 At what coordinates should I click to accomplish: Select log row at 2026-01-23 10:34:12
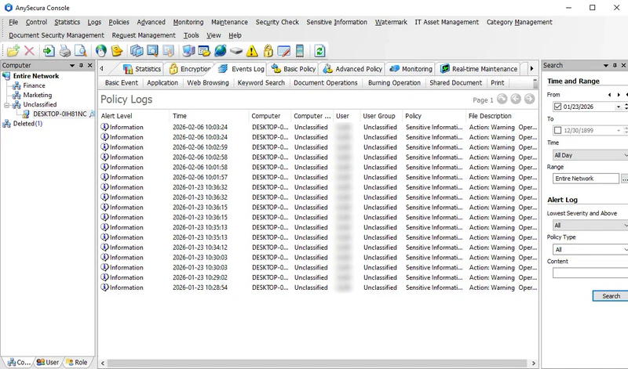click(x=318, y=248)
